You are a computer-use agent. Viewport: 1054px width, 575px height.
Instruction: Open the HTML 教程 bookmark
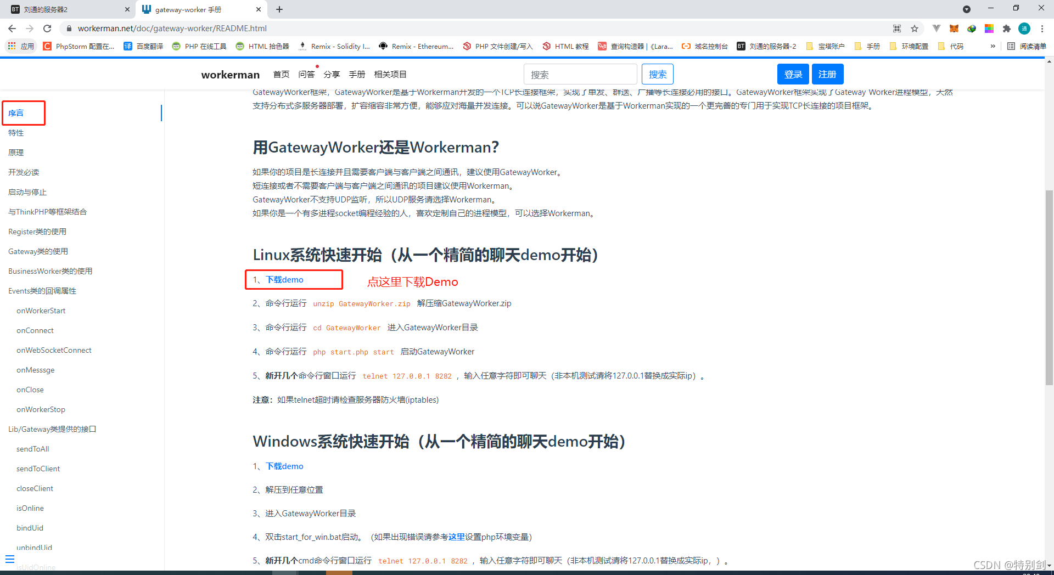tap(565, 46)
